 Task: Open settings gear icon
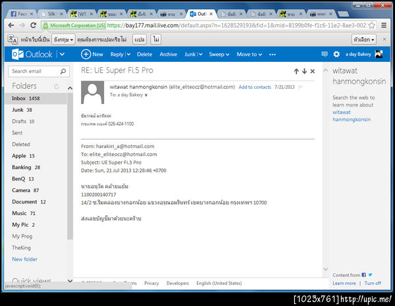(336, 54)
